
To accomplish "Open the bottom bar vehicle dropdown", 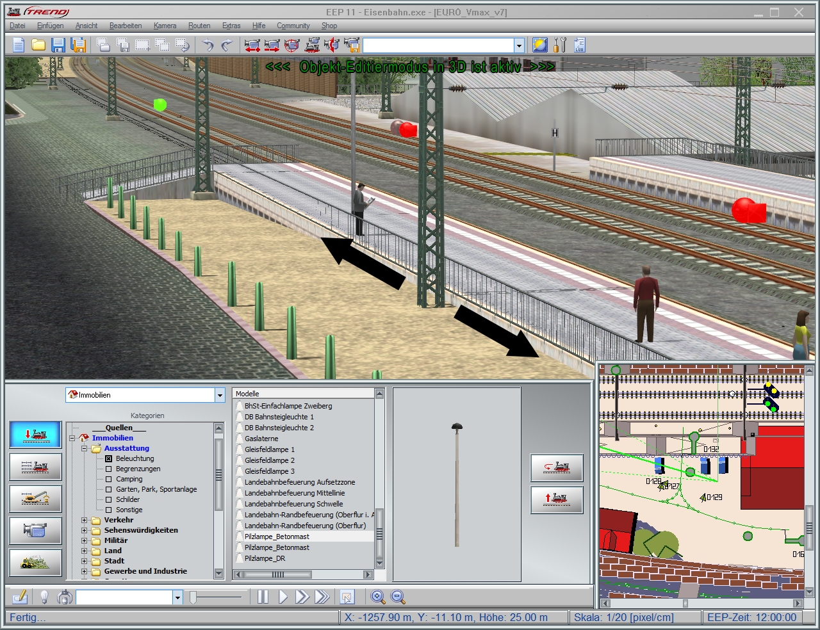I will 177,597.
